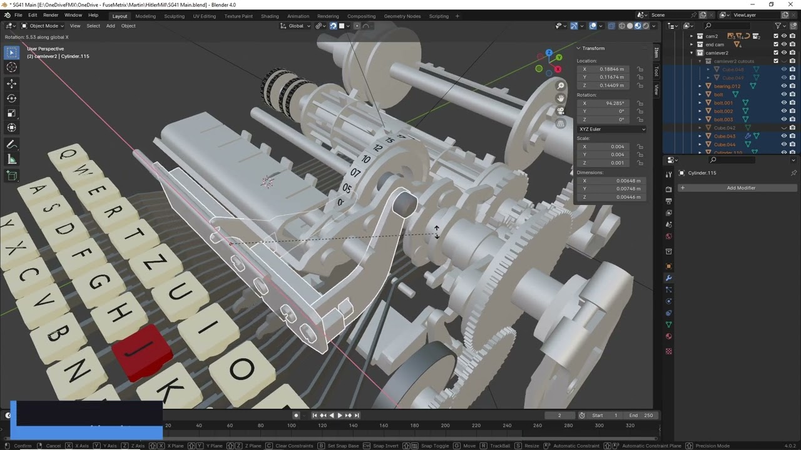Open the Object Mode selector dropdown

43,26
